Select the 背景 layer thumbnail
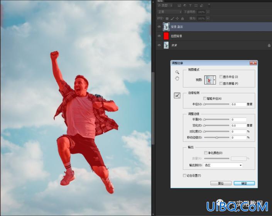Screen dimensions: 272x216 pos(166,45)
